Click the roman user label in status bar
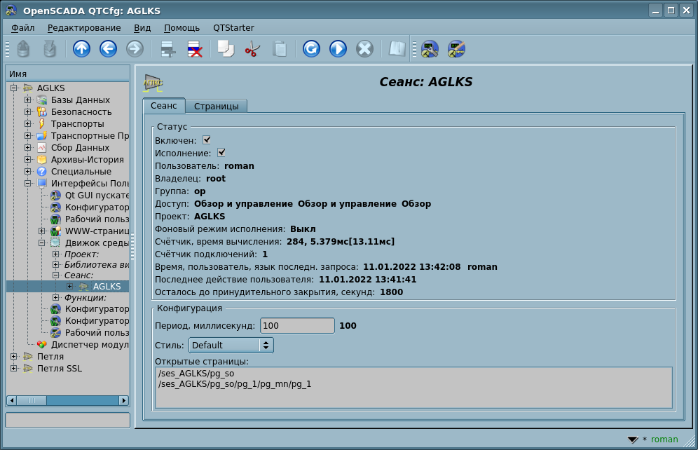 (664, 439)
